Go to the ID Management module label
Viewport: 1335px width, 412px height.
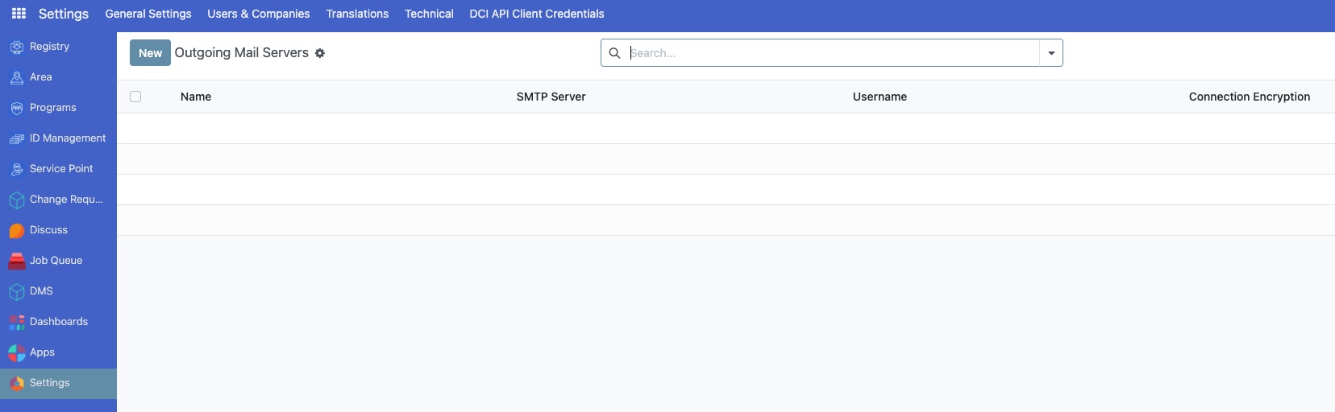[68, 138]
